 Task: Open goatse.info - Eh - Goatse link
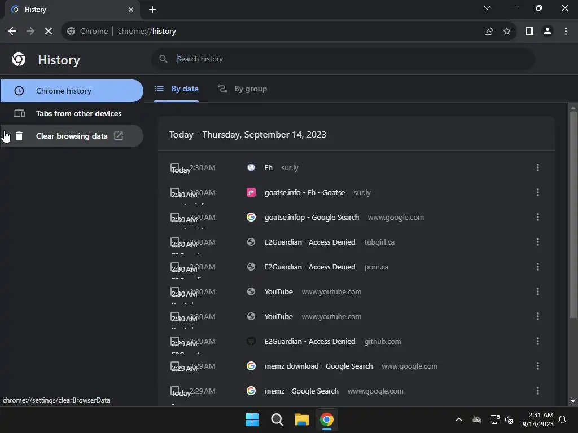304,192
